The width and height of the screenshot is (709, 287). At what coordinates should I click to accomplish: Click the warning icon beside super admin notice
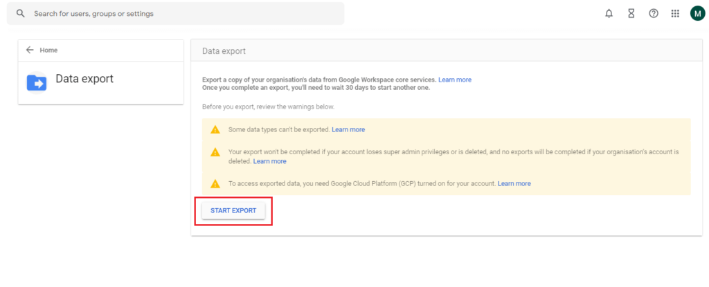pyautogui.click(x=215, y=151)
